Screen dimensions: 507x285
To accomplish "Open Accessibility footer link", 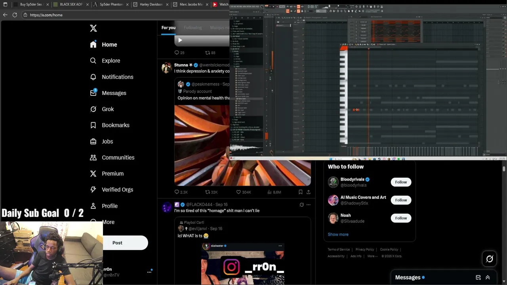I will [x=336, y=256].
